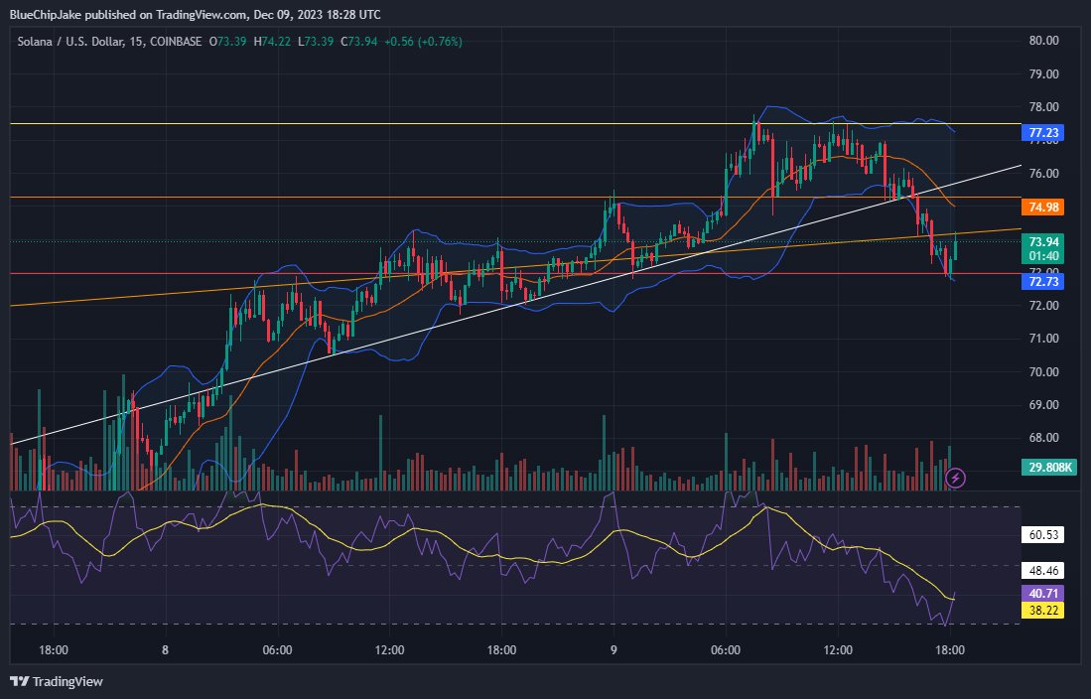Click the 40.71 RSI value label
The height and width of the screenshot is (699, 1091).
[1044, 592]
